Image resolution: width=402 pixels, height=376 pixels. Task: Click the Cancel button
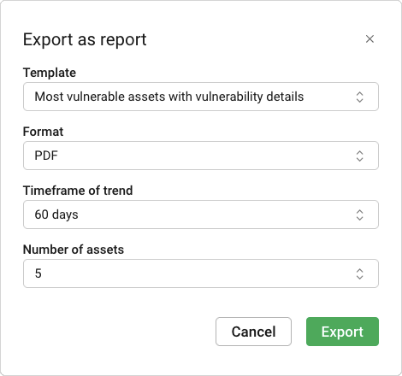pyautogui.click(x=253, y=332)
